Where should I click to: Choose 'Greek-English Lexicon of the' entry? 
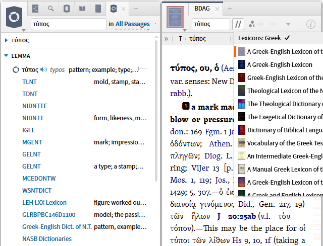[279, 78]
